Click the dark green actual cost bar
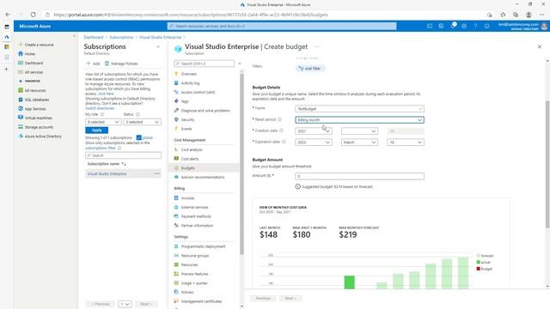The image size is (550, 309). 350,282
